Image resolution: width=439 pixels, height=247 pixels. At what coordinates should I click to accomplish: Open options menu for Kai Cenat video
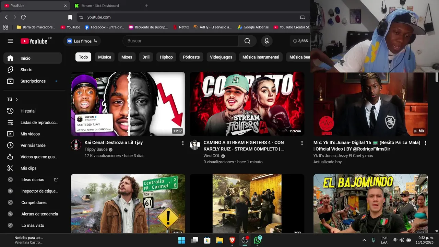(183, 143)
